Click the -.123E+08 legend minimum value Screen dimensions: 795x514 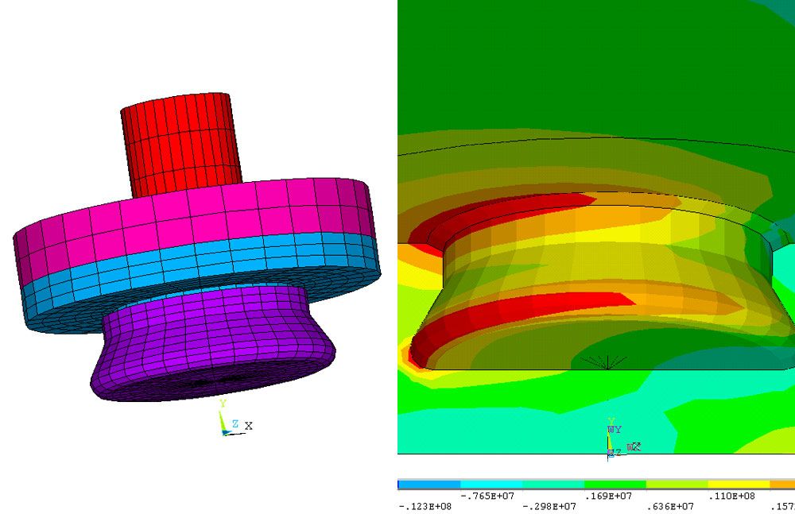425,506
